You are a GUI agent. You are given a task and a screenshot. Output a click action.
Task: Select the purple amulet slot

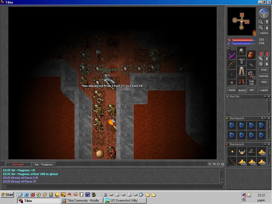tap(232, 55)
